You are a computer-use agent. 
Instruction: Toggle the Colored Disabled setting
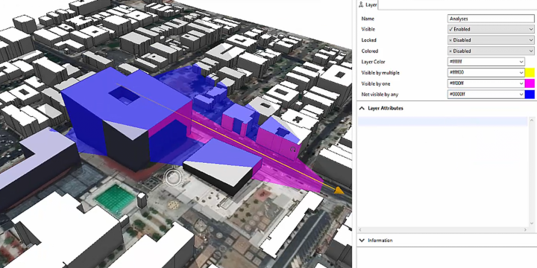click(x=491, y=51)
